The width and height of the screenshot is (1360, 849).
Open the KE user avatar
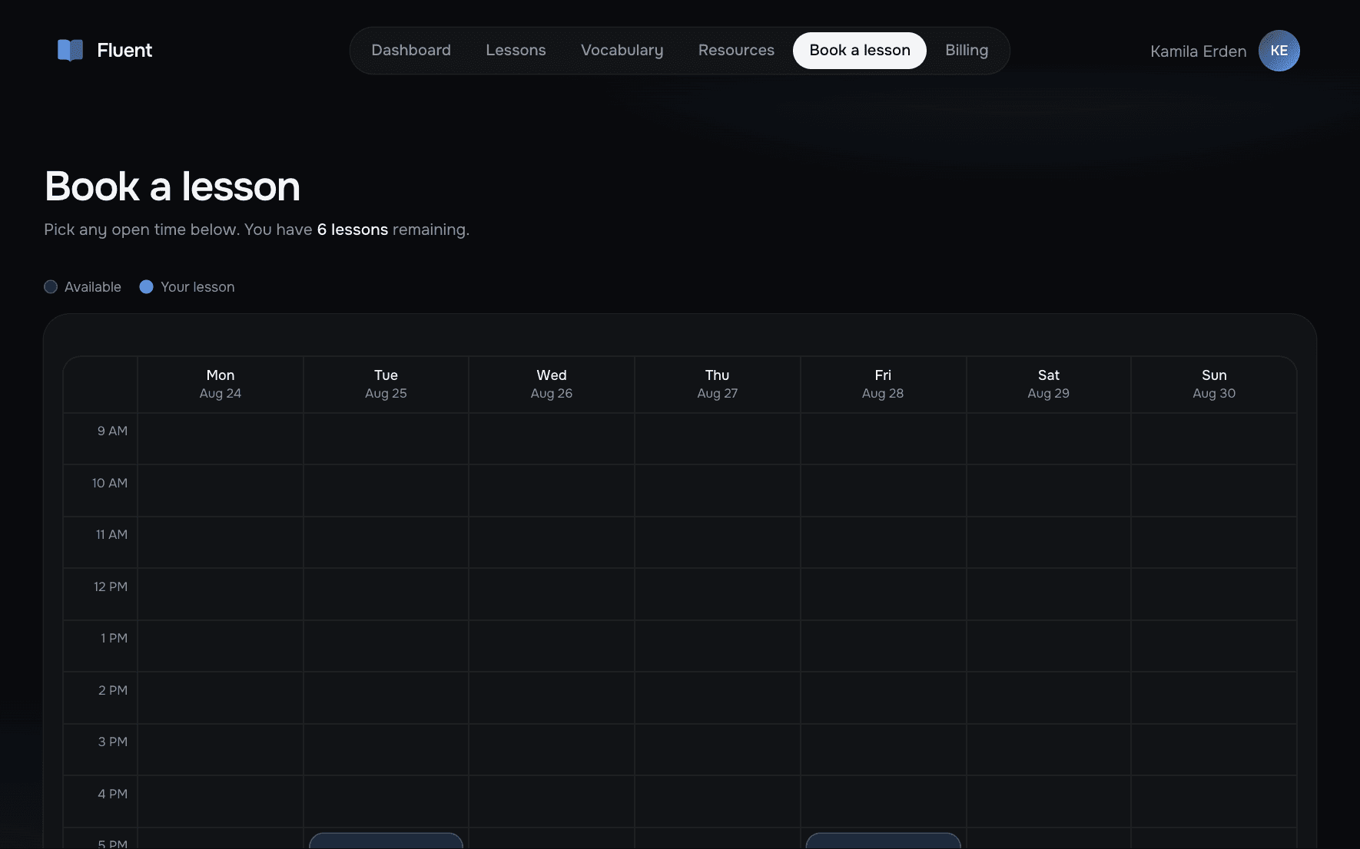click(1279, 51)
